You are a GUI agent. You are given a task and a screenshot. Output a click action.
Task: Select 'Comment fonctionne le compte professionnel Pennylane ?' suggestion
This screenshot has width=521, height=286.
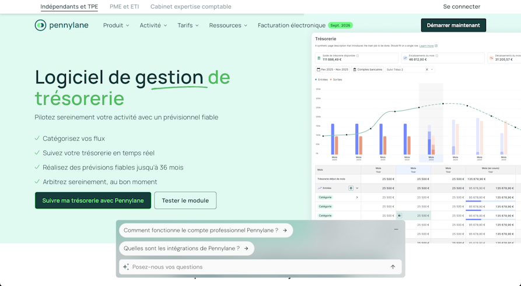206,230
